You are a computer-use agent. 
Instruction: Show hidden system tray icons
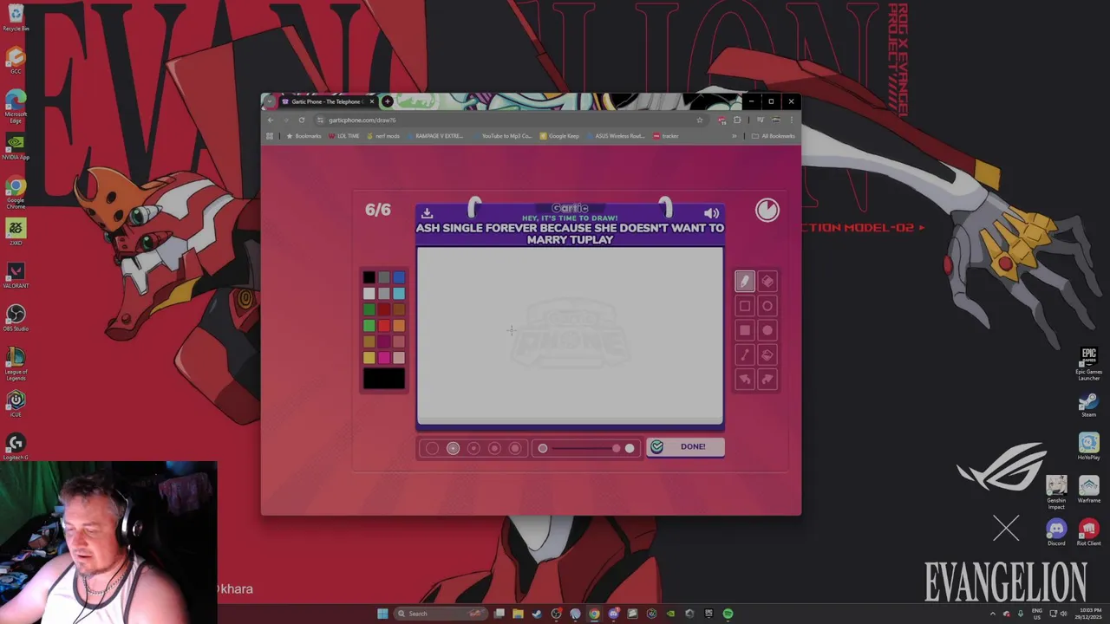pyautogui.click(x=993, y=614)
